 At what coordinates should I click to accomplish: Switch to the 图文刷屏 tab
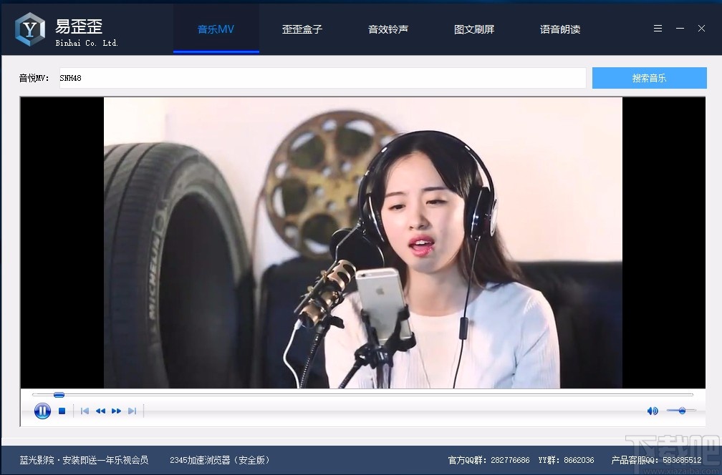(x=474, y=29)
